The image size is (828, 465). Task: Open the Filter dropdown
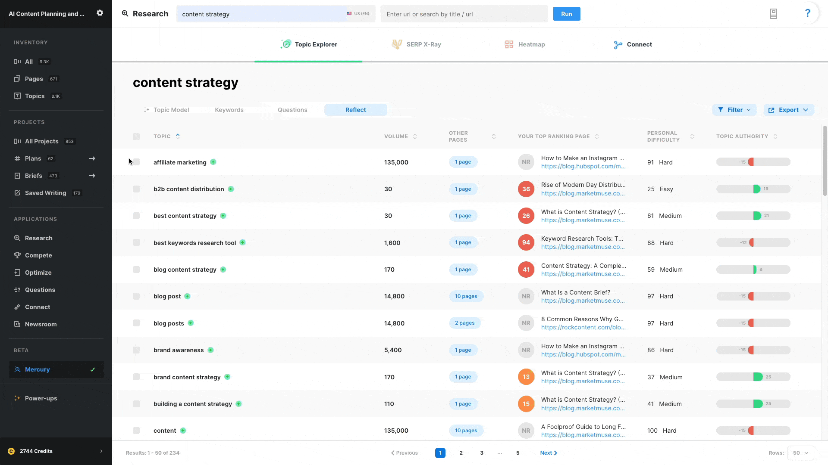[734, 110]
